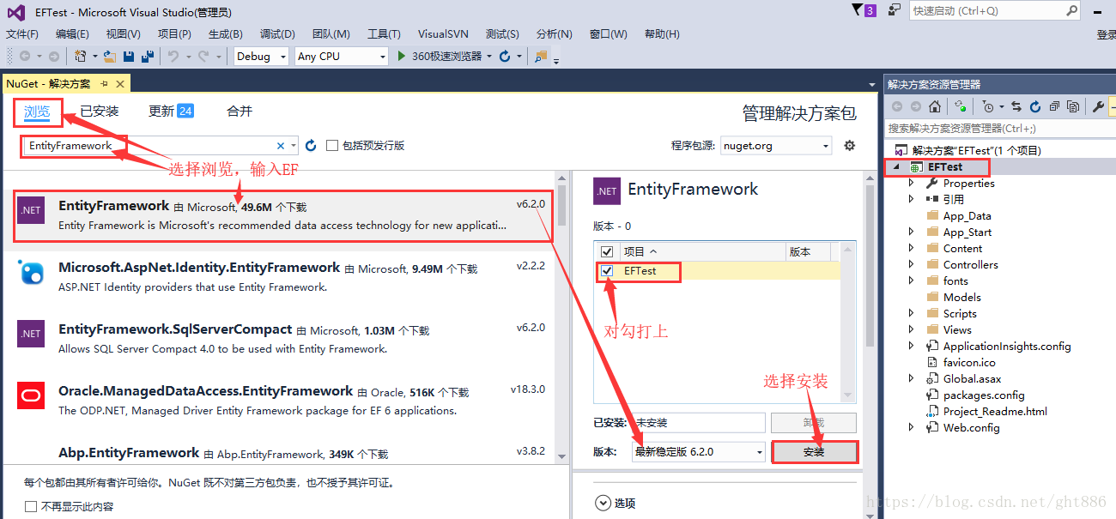The height and width of the screenshot is (519, 1116).
Task: Click the Uninstall (卸载) button
Action: [814, 423]
